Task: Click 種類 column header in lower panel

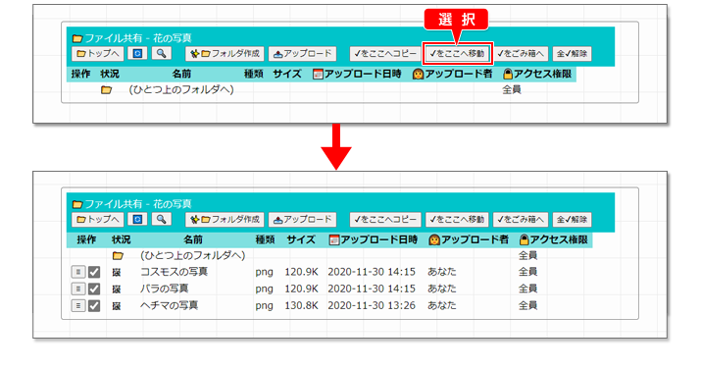Action: point(265,239)
